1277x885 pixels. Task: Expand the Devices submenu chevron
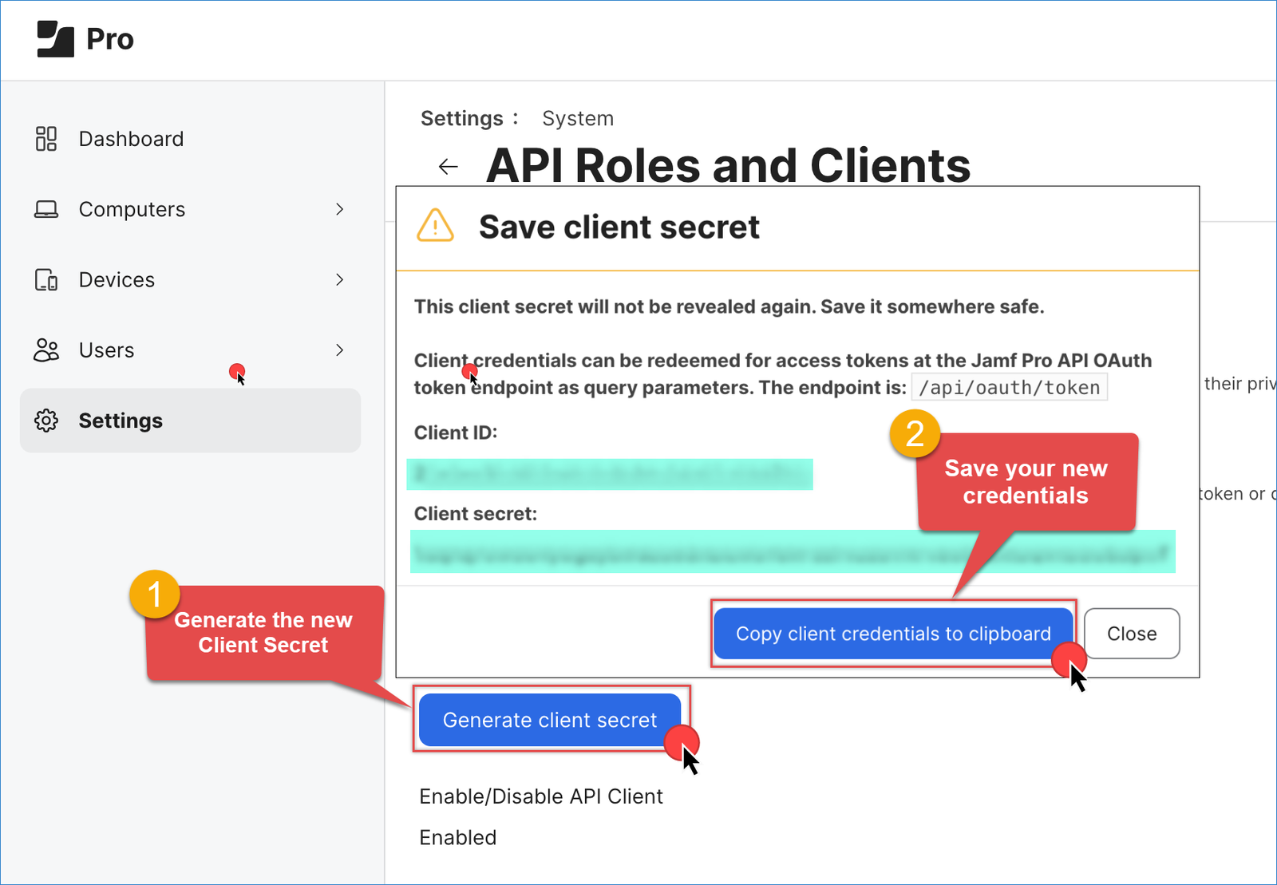(x=340, y=279)
